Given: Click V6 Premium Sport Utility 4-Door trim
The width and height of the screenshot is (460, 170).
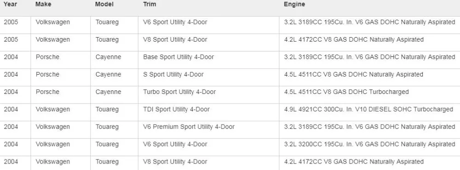Looking at the screenshot, I should pos(189,127).
